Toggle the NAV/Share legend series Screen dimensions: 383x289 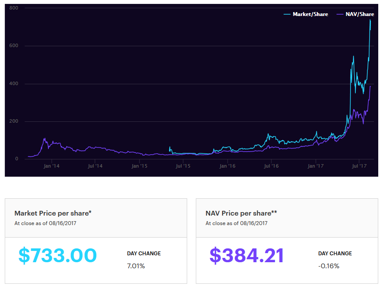[x=360, y=14]
